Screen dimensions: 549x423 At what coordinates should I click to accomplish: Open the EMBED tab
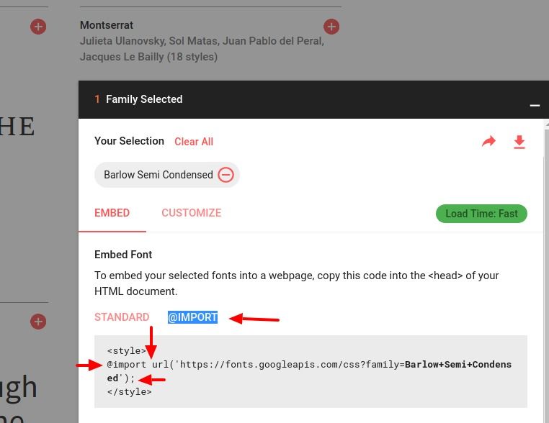[112, 213]
